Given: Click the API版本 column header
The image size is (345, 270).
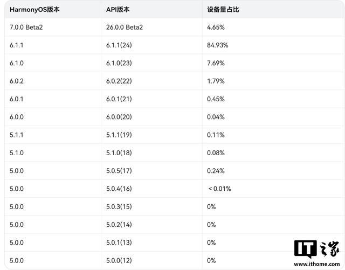Looking at the screenshot, I should (x=118, y=10).
